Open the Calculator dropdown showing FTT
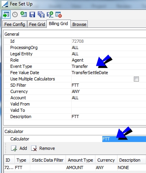This screenshot has width=146, height=173. coord(124,139)
